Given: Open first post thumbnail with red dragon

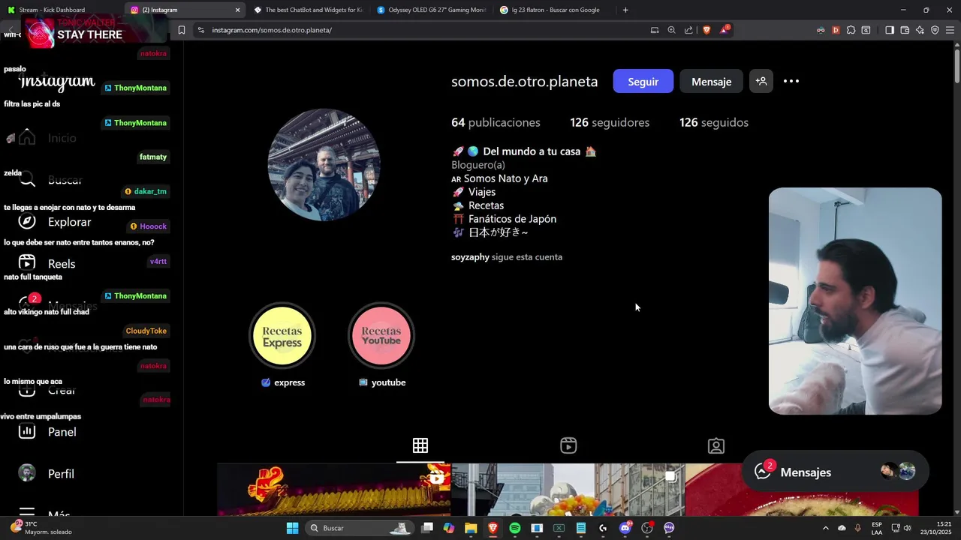Looking at the screenshot, I should (x=334, y=490).
